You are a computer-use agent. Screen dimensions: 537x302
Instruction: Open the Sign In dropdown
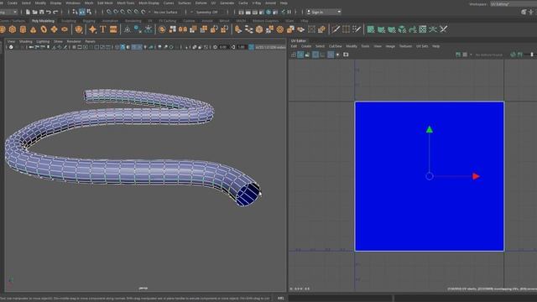(x=324, y=12)
